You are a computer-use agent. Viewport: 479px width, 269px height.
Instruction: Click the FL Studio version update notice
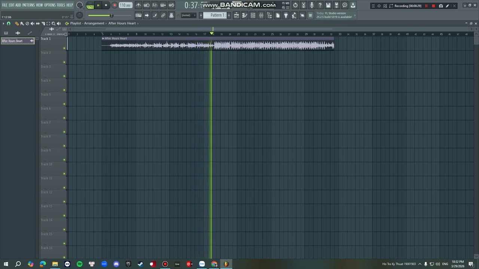[336, 15]
